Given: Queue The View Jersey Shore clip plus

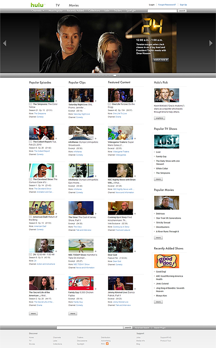Looking at the screenshot, I should (96, 214).
